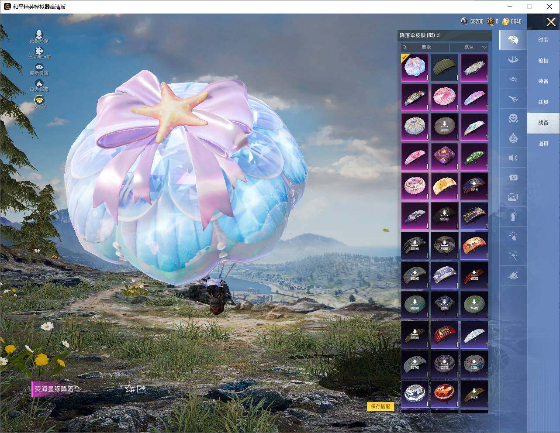The width and height of the screenshot is (560, 433).
Task: Open 热力档案 flame icon
Action: click(39, 86)
